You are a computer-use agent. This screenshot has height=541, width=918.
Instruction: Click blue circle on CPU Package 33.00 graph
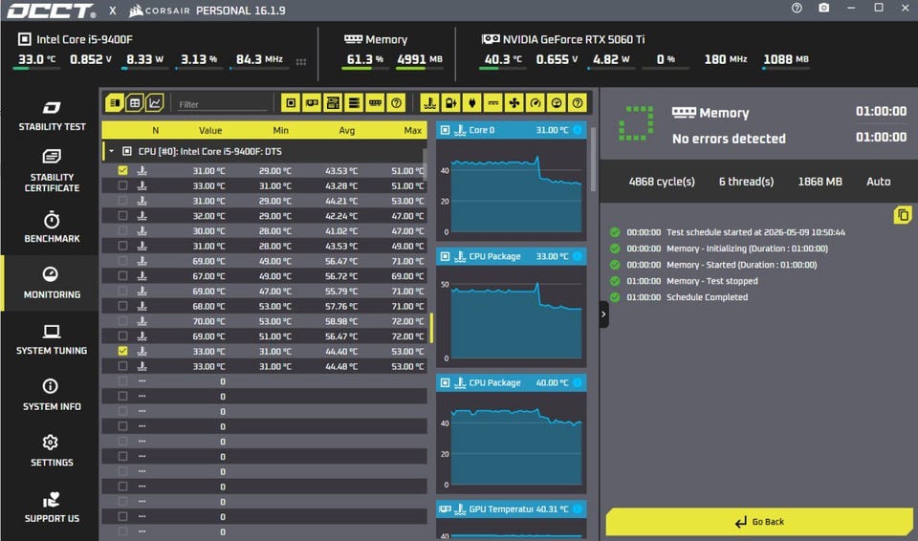click(578, 256)
